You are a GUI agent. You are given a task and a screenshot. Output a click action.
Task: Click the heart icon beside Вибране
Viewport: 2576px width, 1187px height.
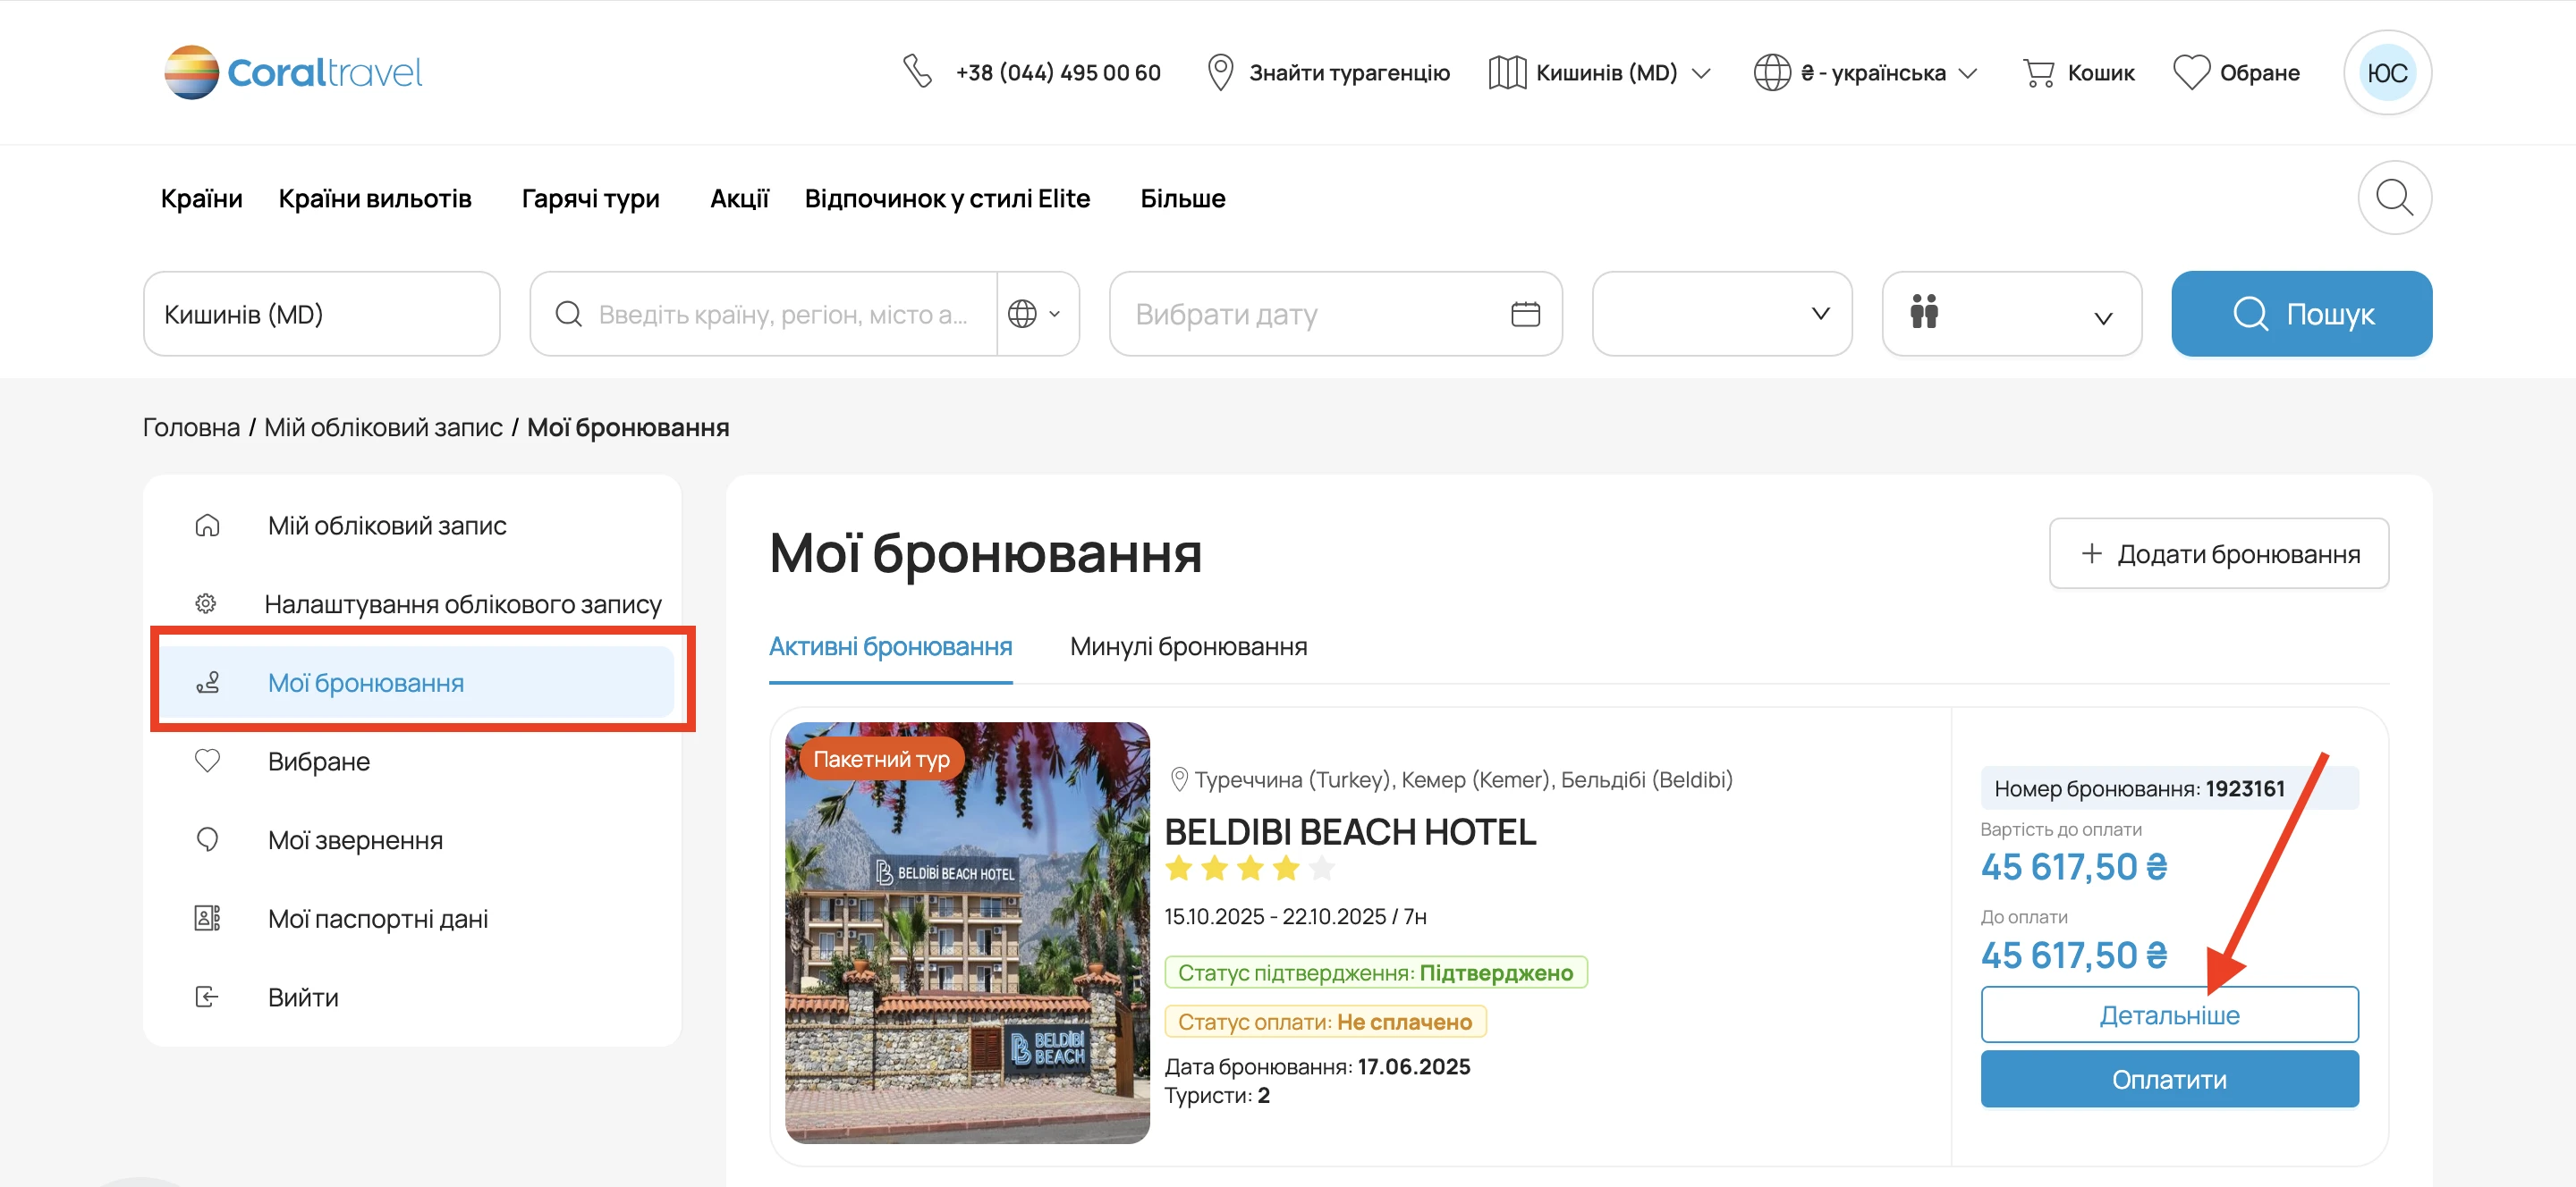pyautogui.click(x=207, y=761)
